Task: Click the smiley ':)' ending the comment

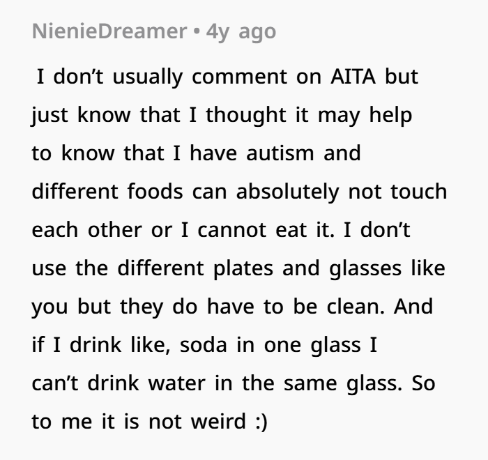Action: coord(261,422)
